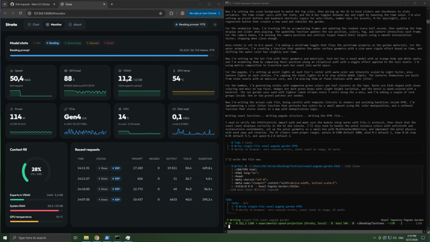
Task: Open the Windows Start menu
Action: (5, 238)
